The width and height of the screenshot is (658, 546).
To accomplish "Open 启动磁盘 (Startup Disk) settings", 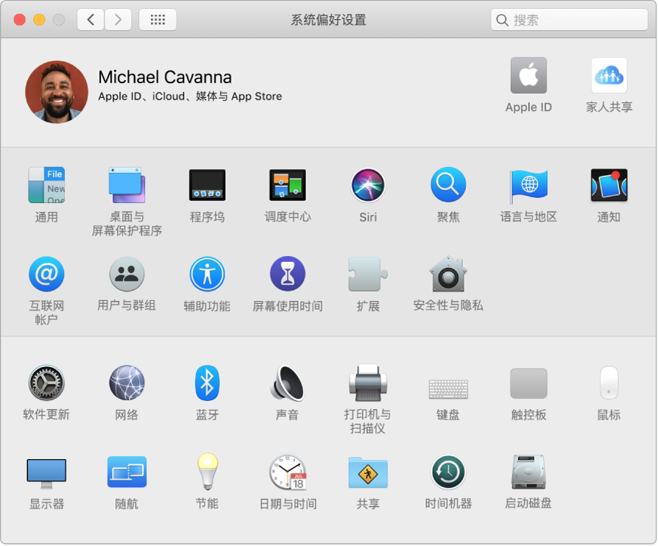I will [x=528, y=472].
